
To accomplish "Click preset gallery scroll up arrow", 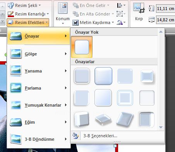I will coord(161,32).
